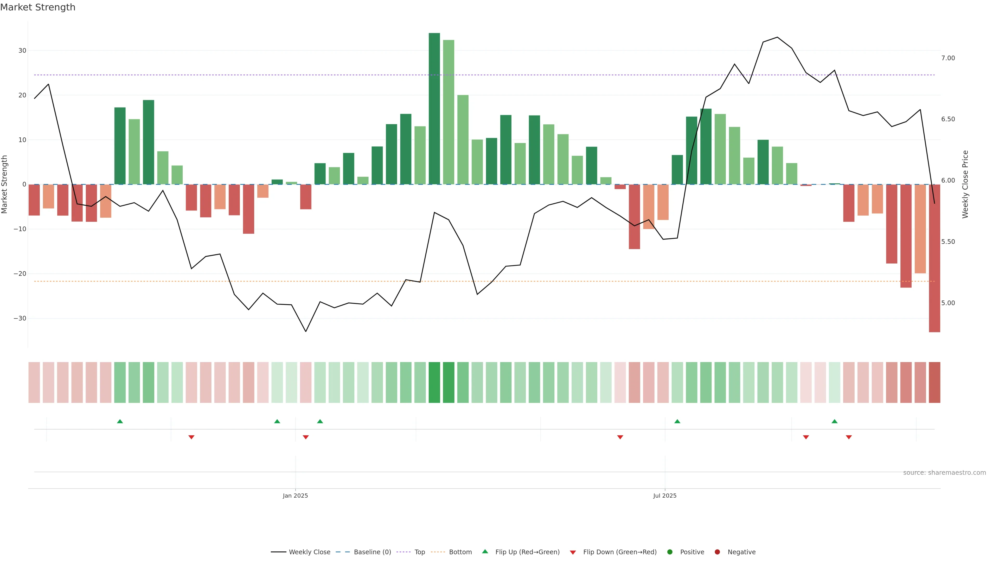
Task: Click the last red flip-down triangle marker
Action: point(849,437)
